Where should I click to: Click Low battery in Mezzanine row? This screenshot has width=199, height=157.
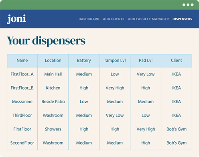coord(84,102)
